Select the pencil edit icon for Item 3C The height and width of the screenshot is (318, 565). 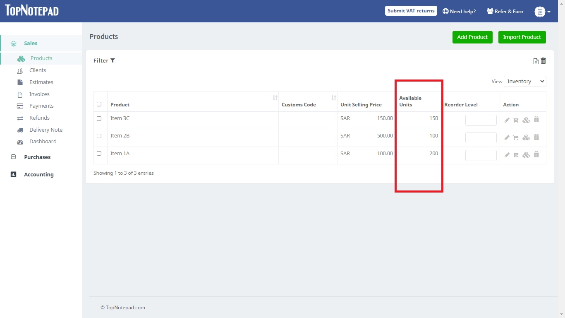tap(507, 119)
